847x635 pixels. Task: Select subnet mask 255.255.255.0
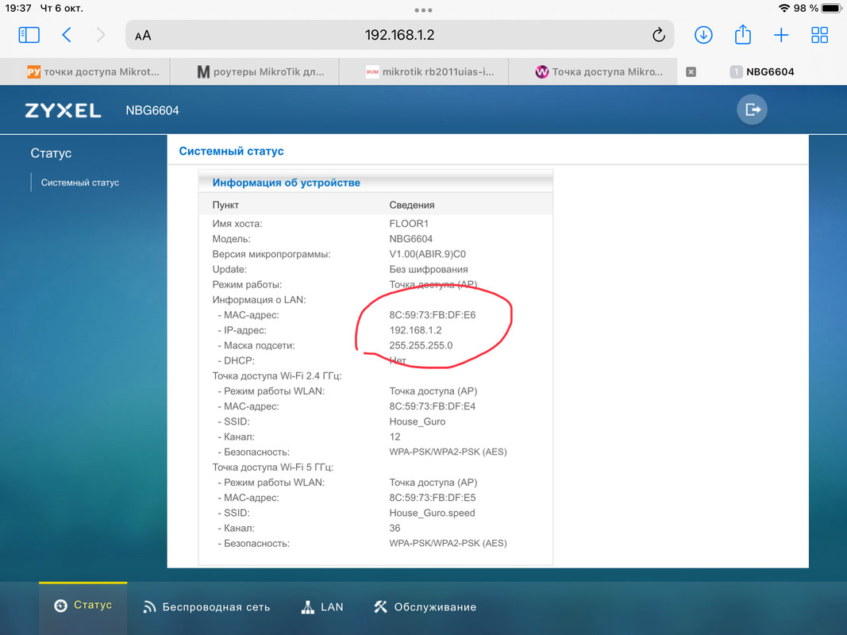click(x=421, y=345)
